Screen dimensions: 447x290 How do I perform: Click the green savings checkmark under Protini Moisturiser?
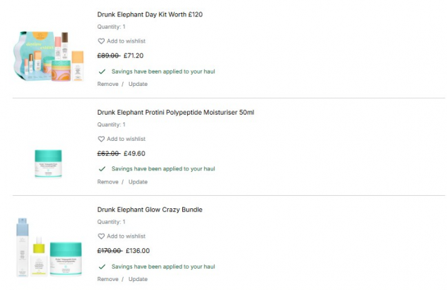(x=102, y=168)
